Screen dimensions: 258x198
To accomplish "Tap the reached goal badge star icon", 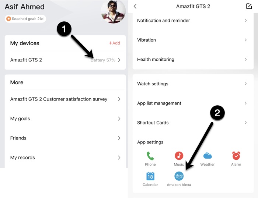I will (8, 19).
